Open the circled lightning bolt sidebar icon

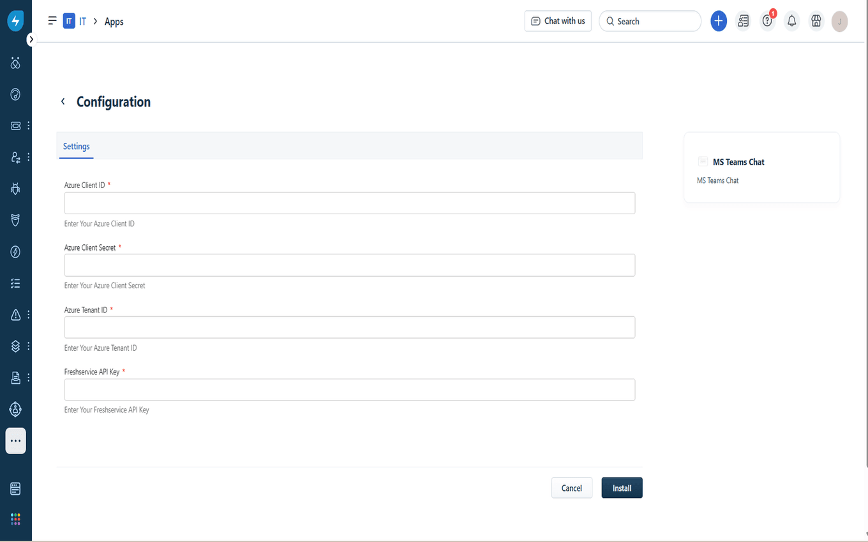[x=16, y=252]
